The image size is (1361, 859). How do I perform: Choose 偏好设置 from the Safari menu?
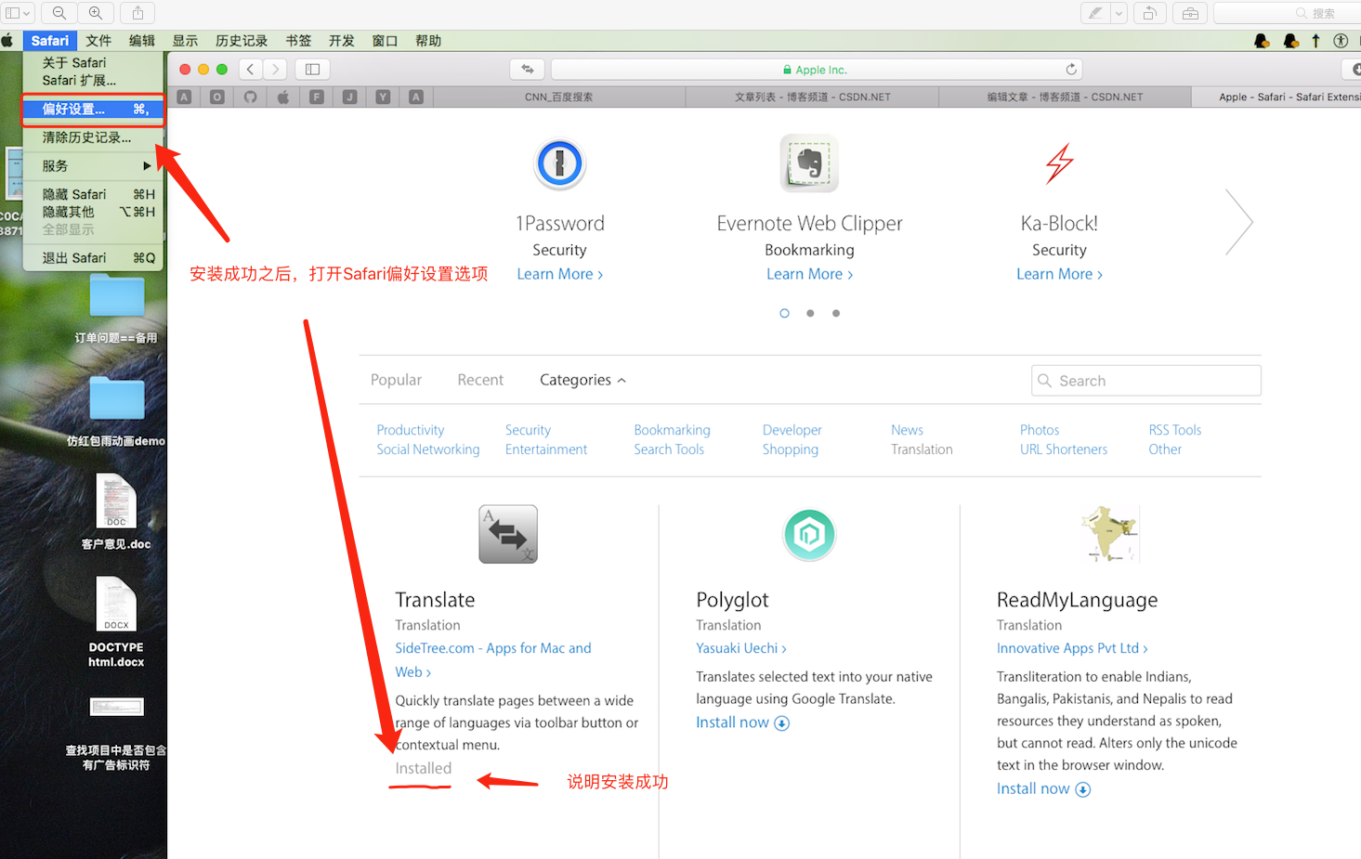click(x=93, y=110)
